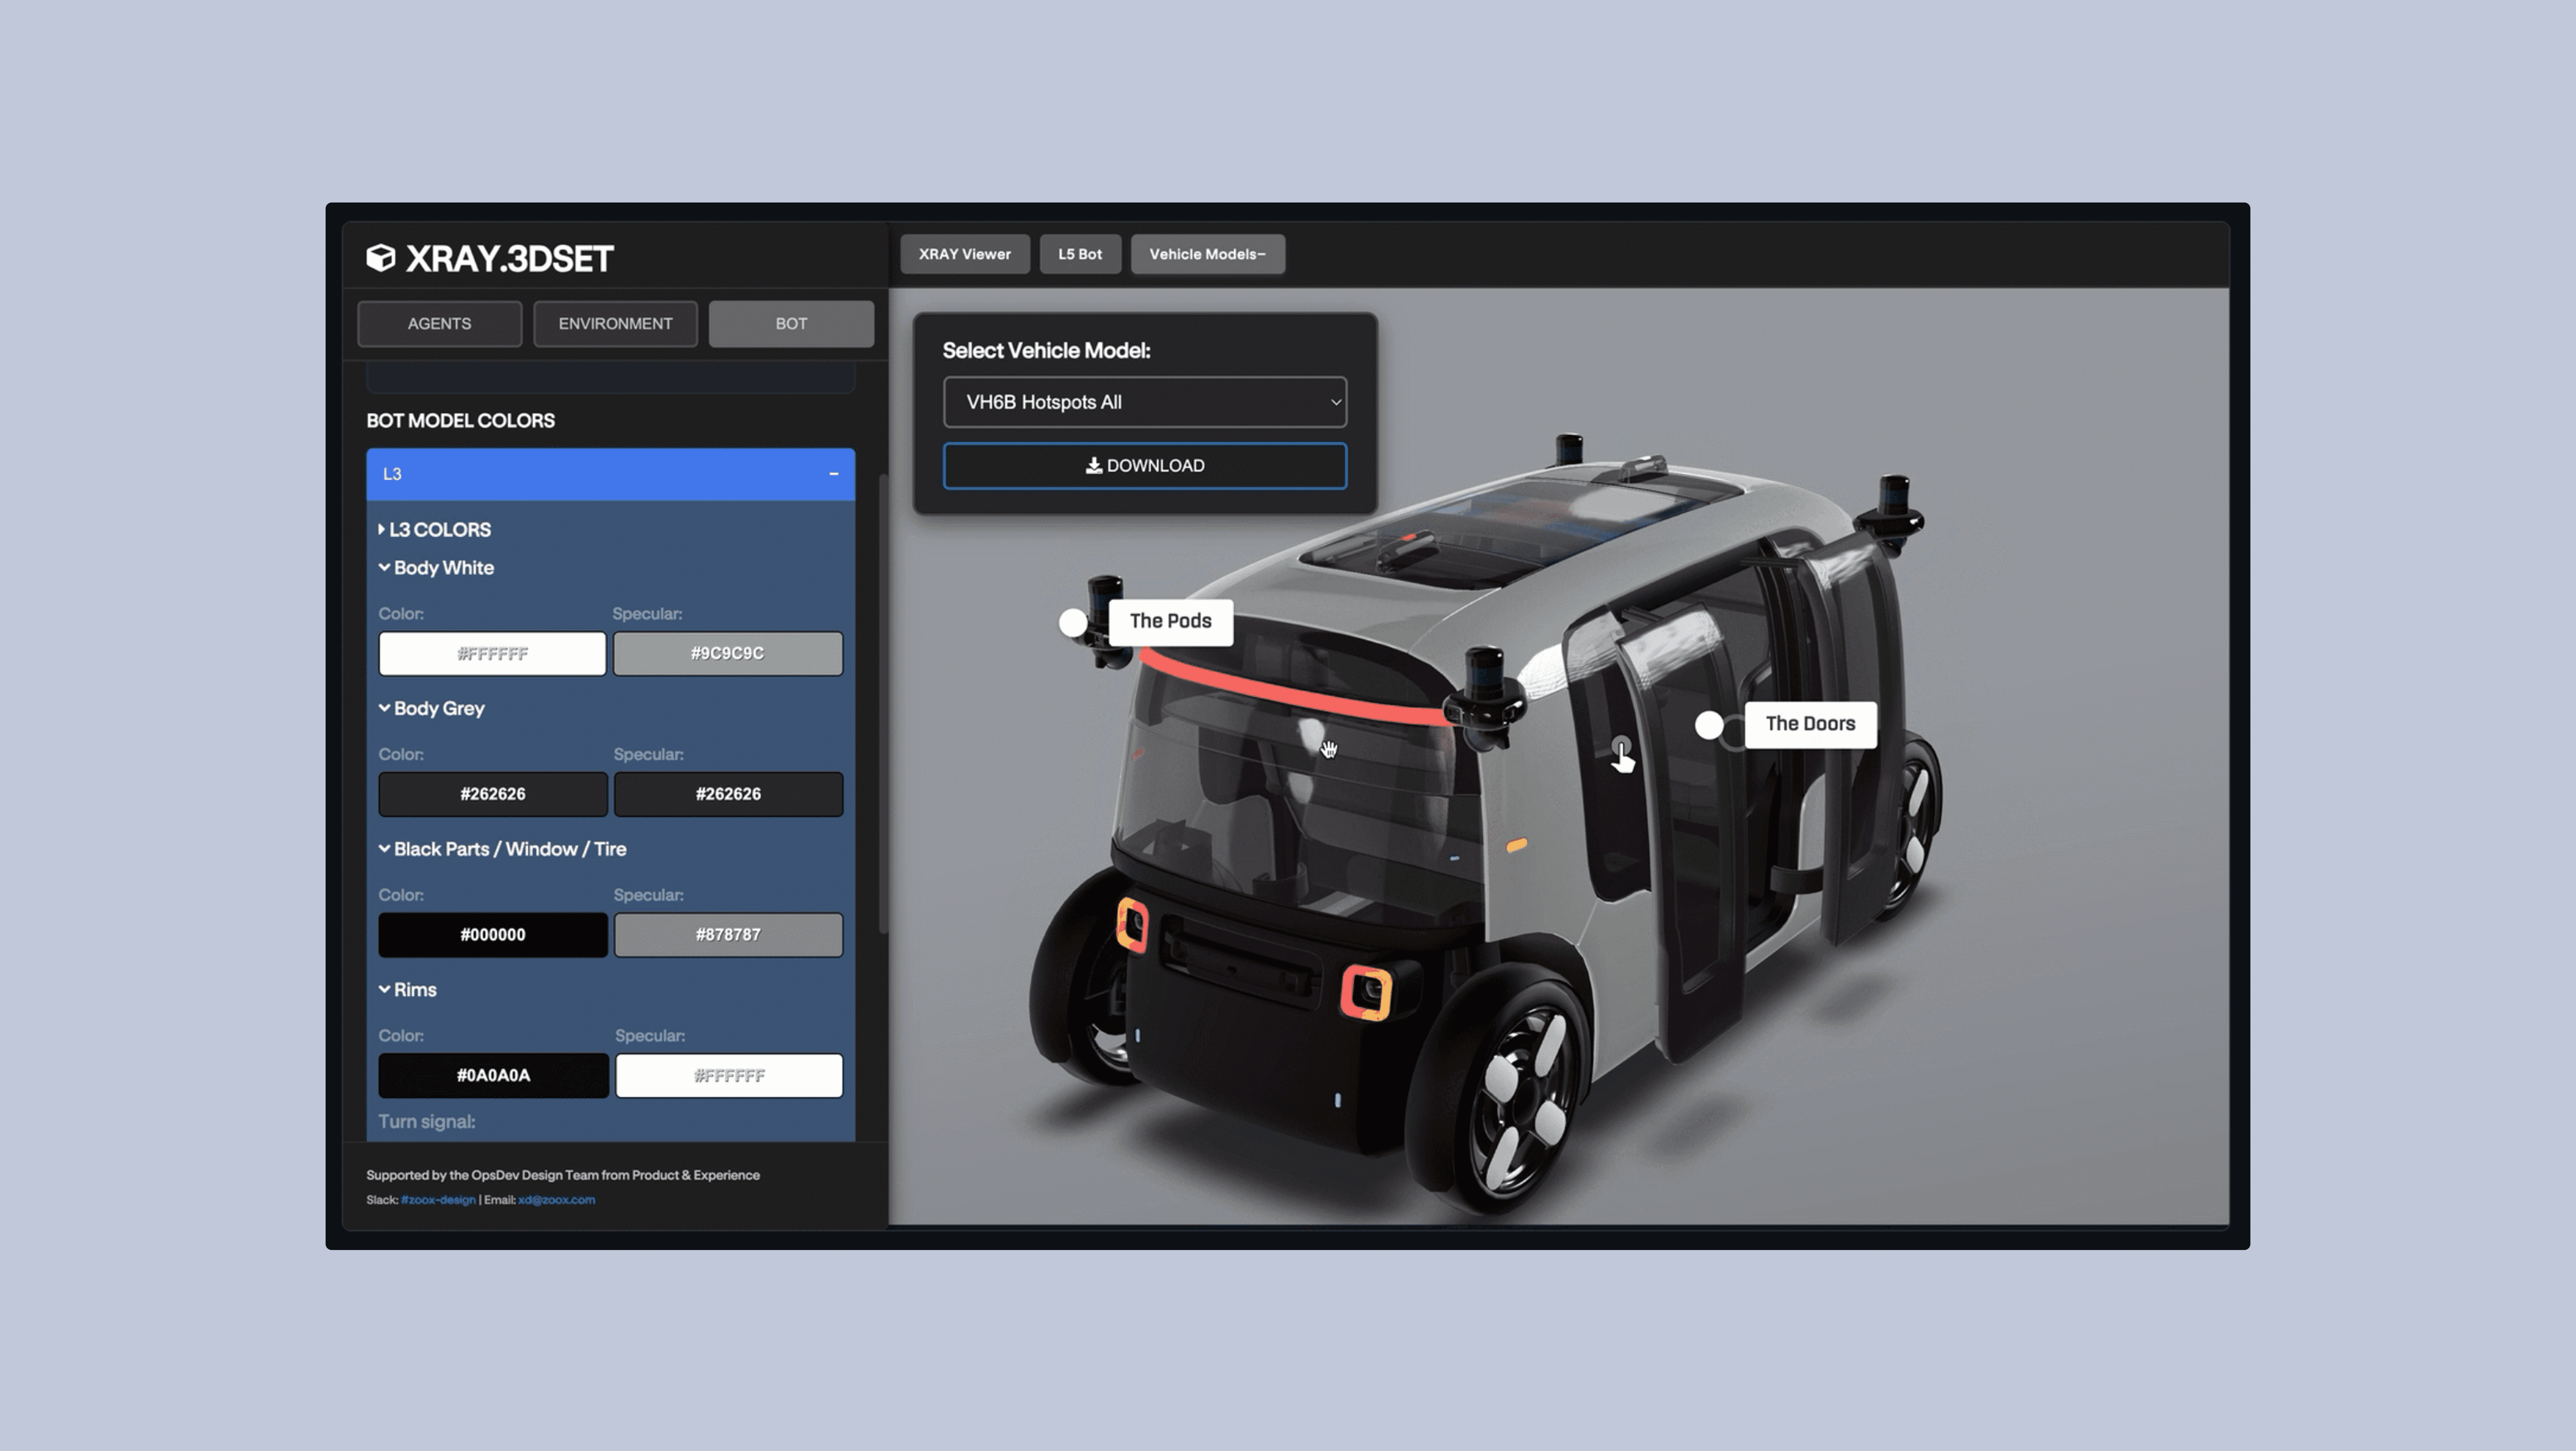
Task: Click the OpsDev Design Team support text
Action: pos(563,1176)
